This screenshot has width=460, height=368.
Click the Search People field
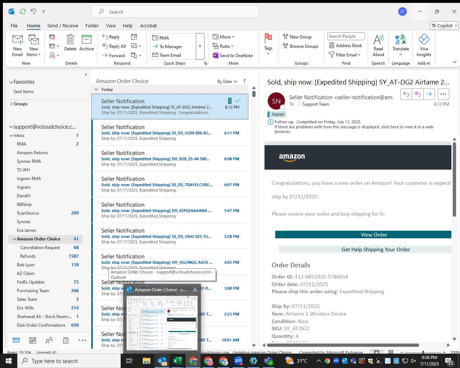(x=346, y=36)
